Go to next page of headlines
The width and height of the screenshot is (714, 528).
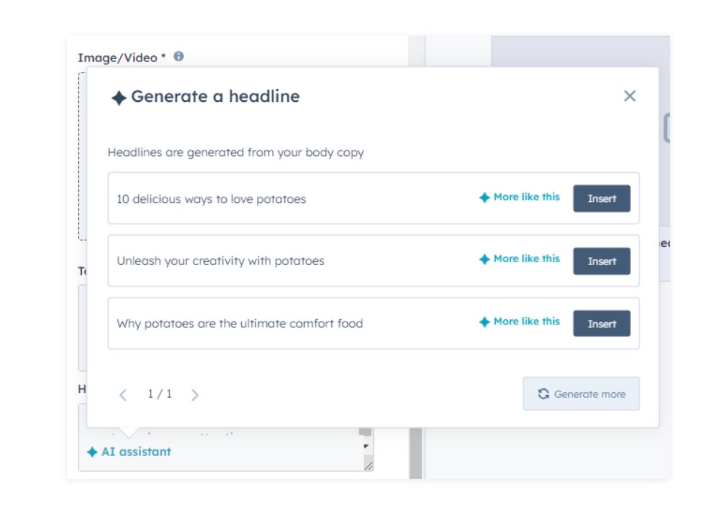click(x=195, y=395)
